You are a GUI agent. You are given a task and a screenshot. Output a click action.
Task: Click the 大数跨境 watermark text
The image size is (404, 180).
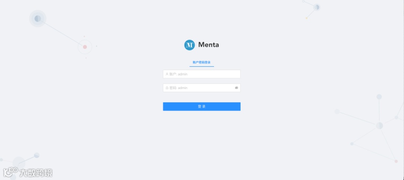(x=36, y=173)
